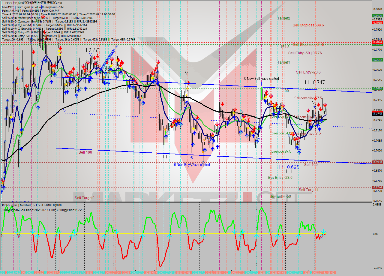
Task: Click the red 0.7824 price tag
Action: pyautogui.click(x=377, y=42)
